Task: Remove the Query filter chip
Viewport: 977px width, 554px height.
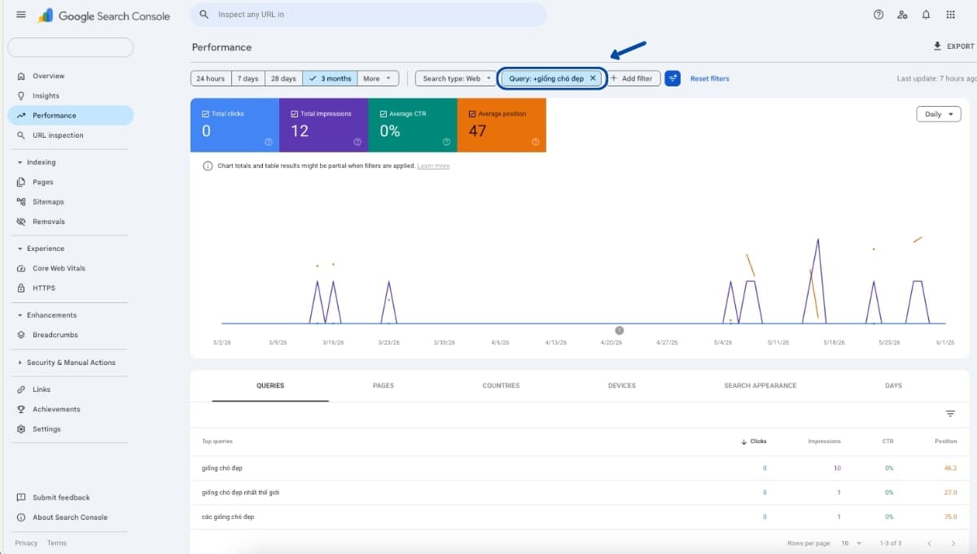Action: tap(593, 78)
